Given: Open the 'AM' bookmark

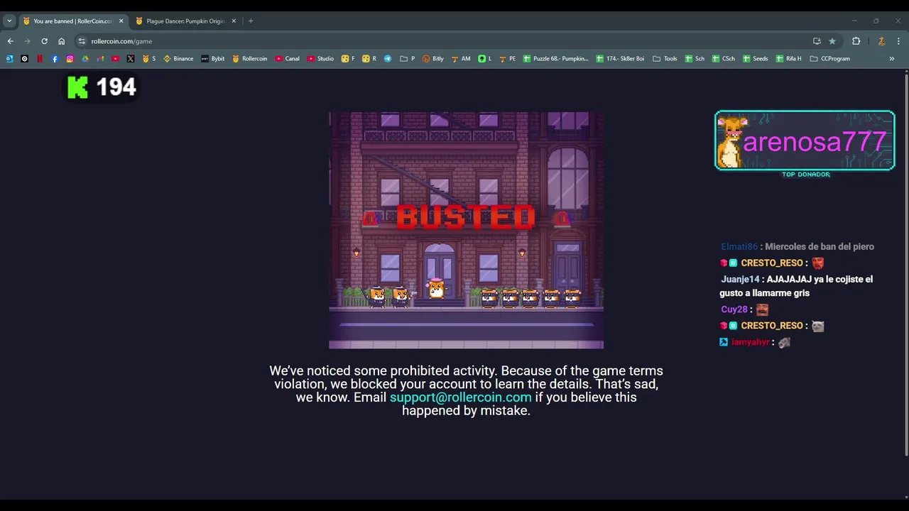Looking at the screenshot, I should 461,59.
